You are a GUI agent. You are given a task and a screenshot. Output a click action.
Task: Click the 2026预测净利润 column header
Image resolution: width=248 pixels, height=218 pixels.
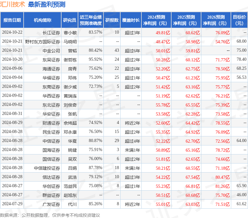pos(216,20)
